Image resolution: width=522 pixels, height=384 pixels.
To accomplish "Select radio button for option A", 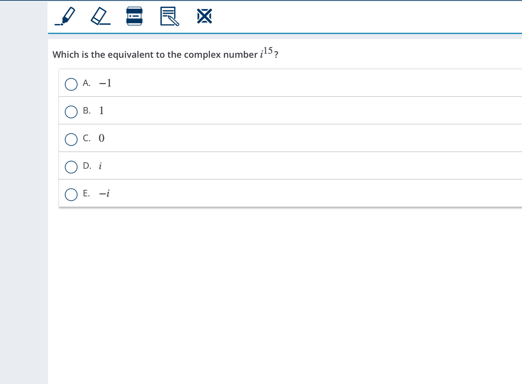I will pos(71,84).
